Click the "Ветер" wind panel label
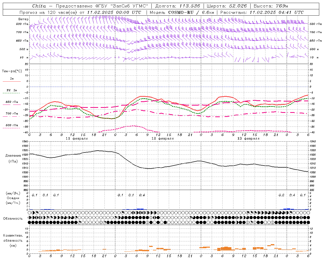 (x=23, y=19)
